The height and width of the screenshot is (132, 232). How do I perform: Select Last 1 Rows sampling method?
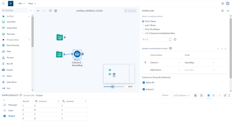point(143,25)
